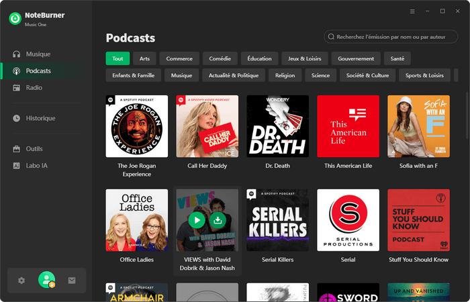470x302 pixels.
Task: Play the VIEWS with David Dobrik podcast
Action: click(x=196, y=220)
